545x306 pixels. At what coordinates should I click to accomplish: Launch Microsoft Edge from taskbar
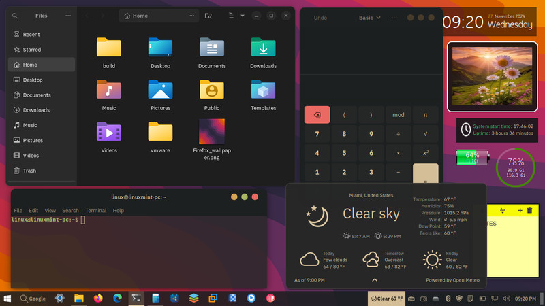(117, 298)
